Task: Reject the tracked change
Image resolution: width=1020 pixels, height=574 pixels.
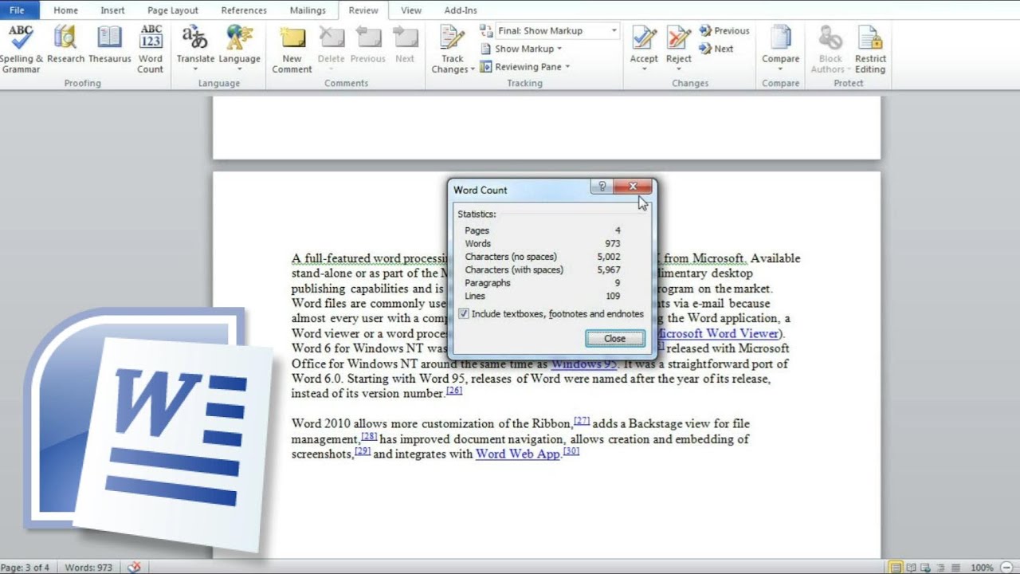Action: 679,49
